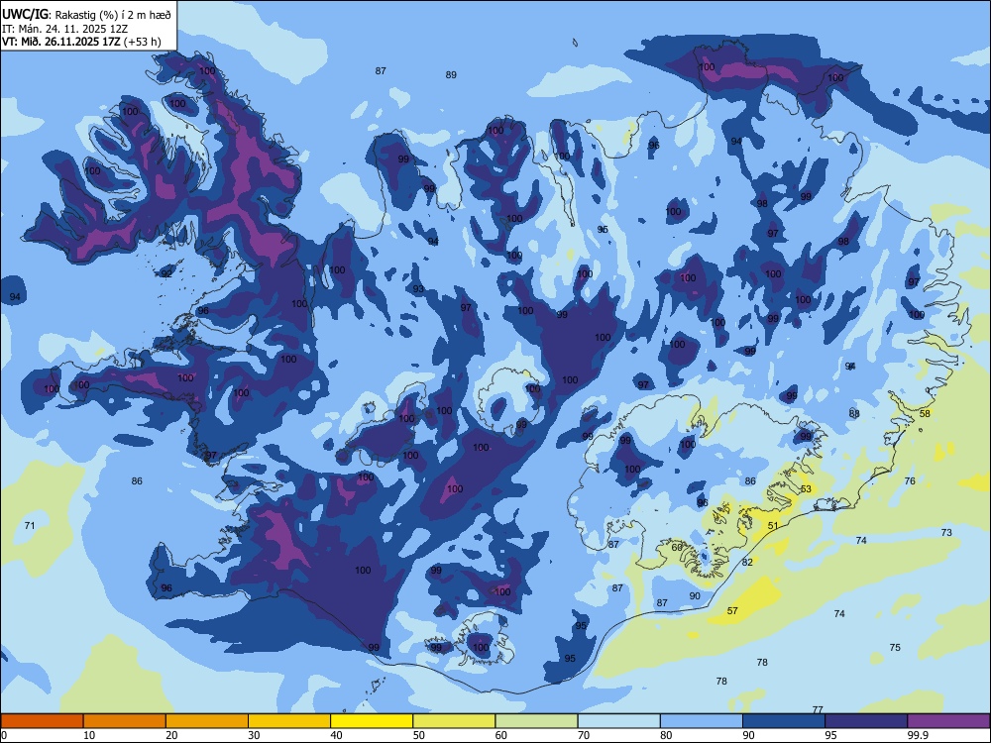Click the humidity value '77' on the map
Image resolution: width=991 pixels, height=743 pixels.
tap(818, 709)
